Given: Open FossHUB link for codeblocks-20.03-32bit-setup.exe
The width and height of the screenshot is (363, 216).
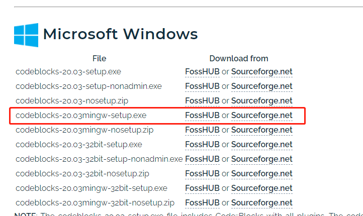Looking at the screenshot, I should coord(202,145).
